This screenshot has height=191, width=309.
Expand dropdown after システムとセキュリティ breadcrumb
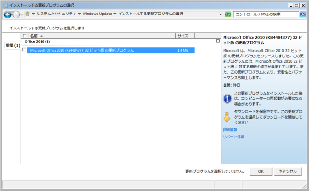tap(79, 14)
